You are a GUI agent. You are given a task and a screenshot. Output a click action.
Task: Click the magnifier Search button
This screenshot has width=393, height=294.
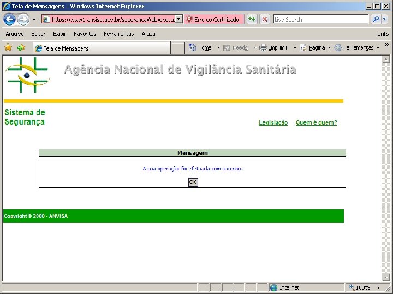(376, 19)
